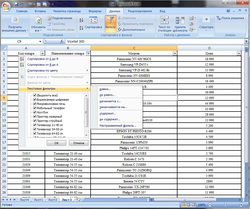Click Удалить дубликаты icon
250x209 pixels.
coord(180,20)
